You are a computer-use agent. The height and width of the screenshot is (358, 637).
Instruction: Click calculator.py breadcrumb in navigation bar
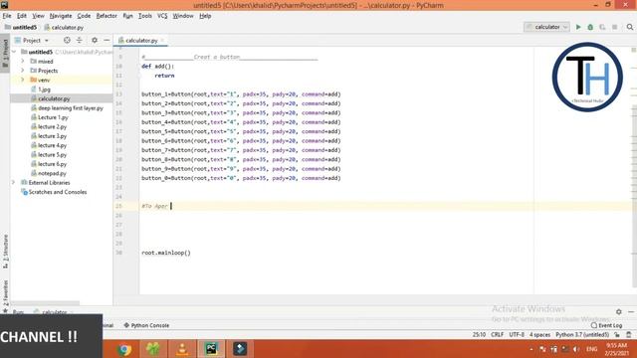pyautogui.click(x=64, y=27)
